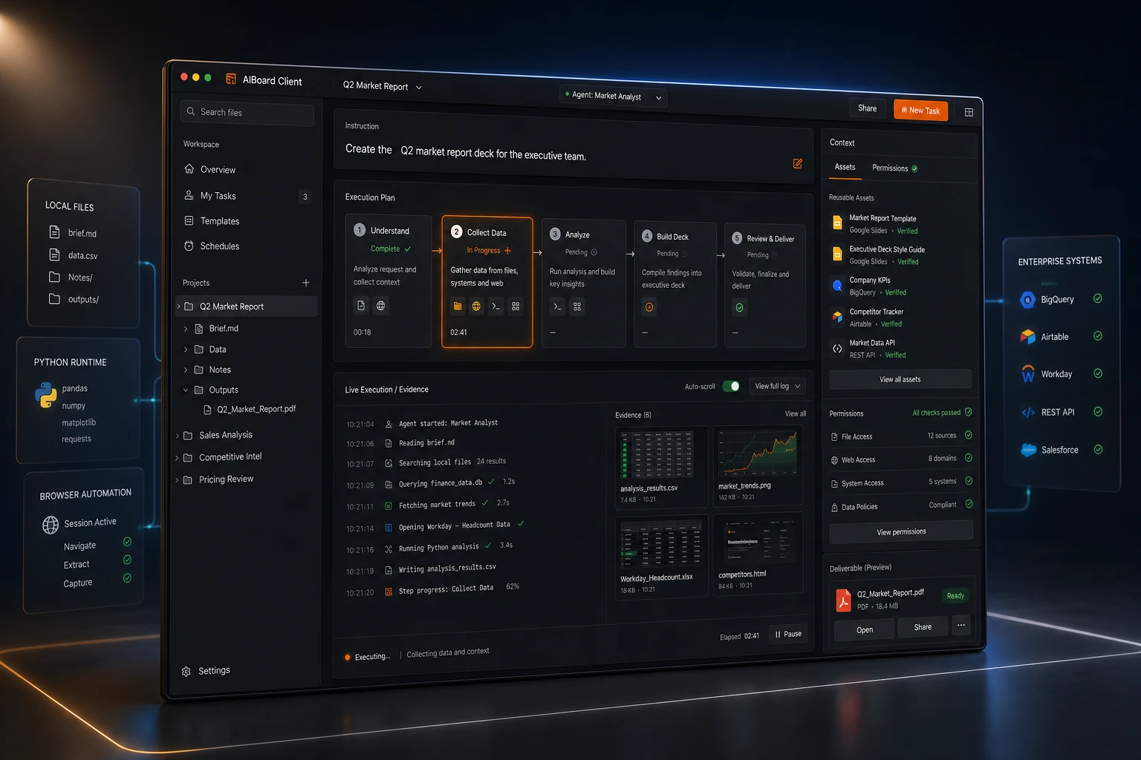Image resolution: width=1141 pixels, height=760 pixels.
Task: Click the PDF icon for Q2_Market_Report.pdf deliverable
Action: point(843,600)
